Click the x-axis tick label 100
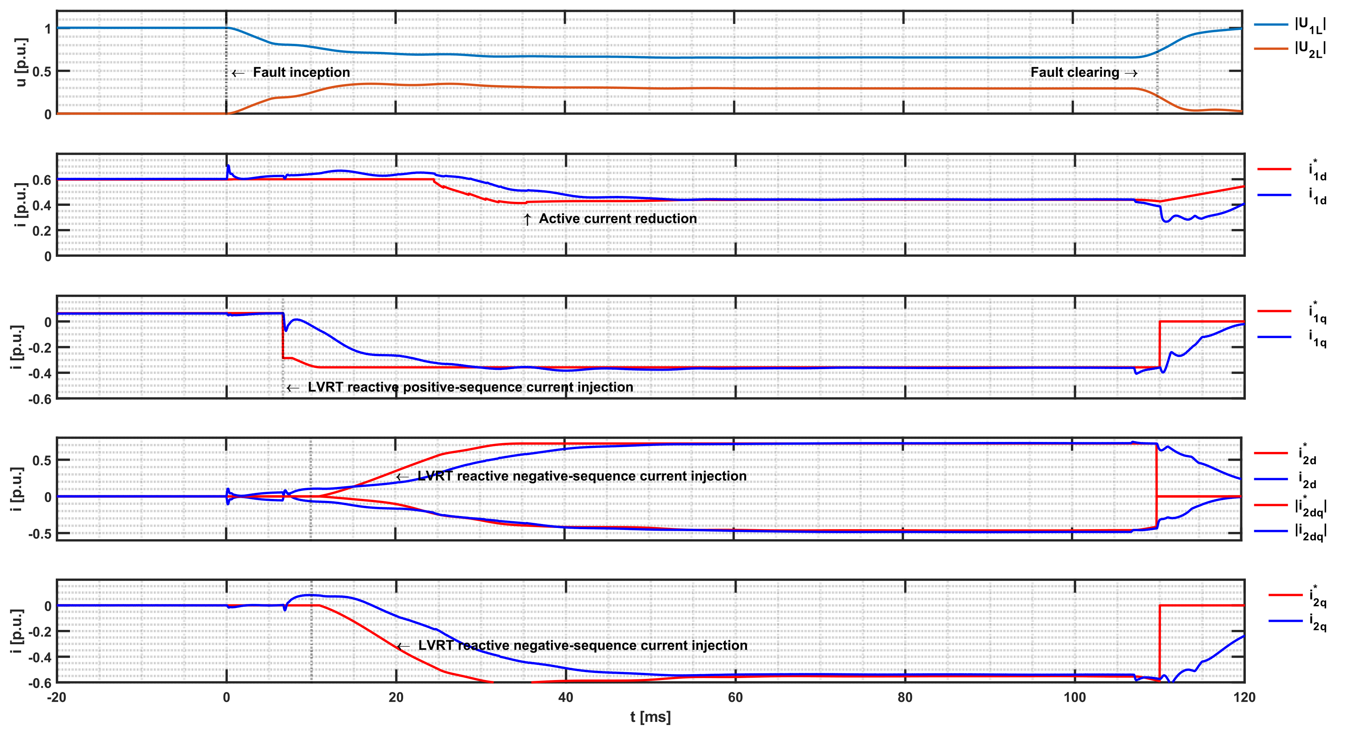 [x=1074, y=697]
